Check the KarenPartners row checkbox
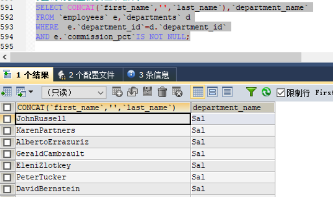 coord(7,130)
